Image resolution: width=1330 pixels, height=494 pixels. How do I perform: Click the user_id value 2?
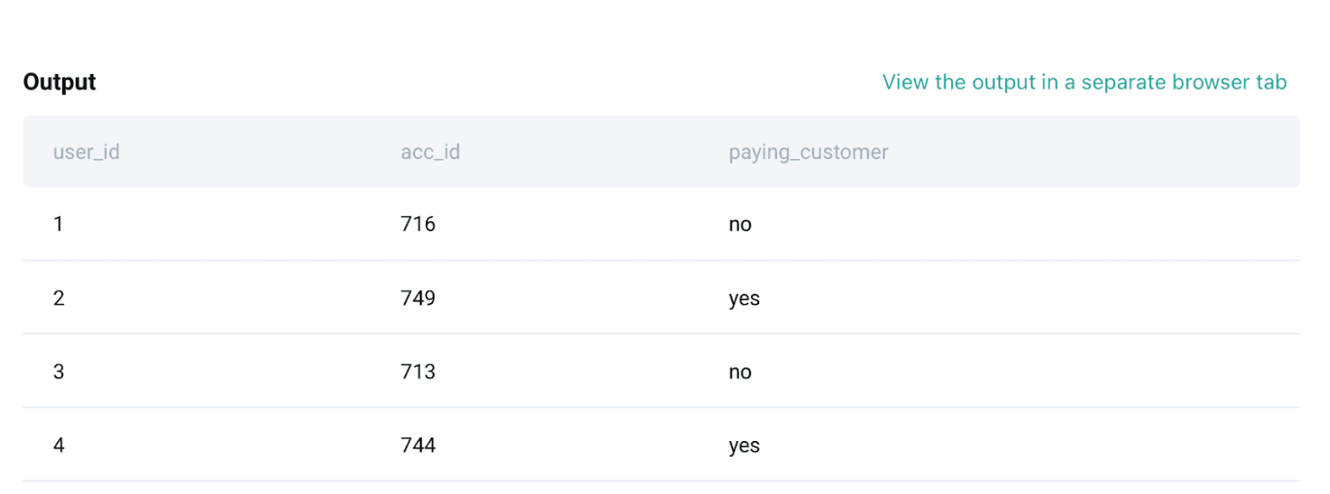[x=58, y=298]
